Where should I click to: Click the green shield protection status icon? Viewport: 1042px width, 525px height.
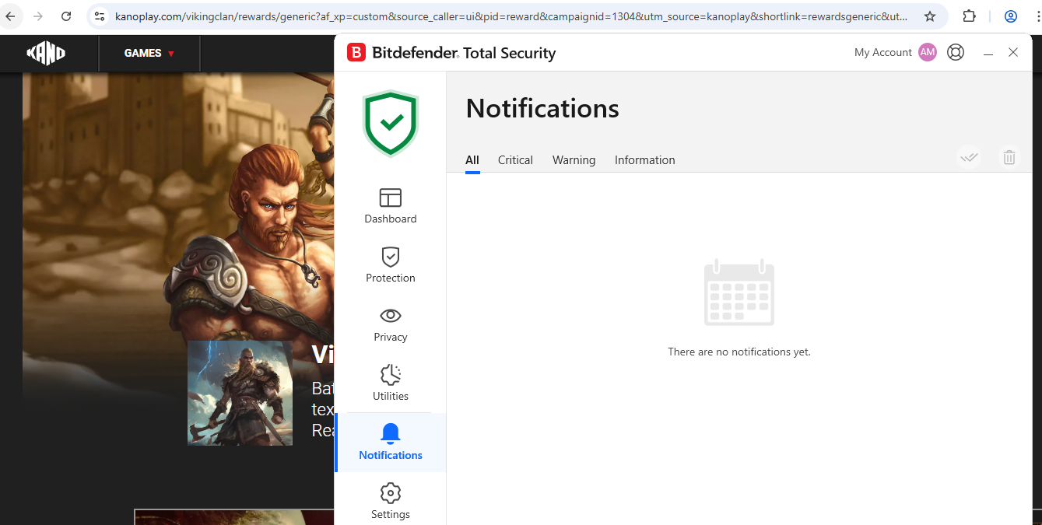[x=391, y=123]
